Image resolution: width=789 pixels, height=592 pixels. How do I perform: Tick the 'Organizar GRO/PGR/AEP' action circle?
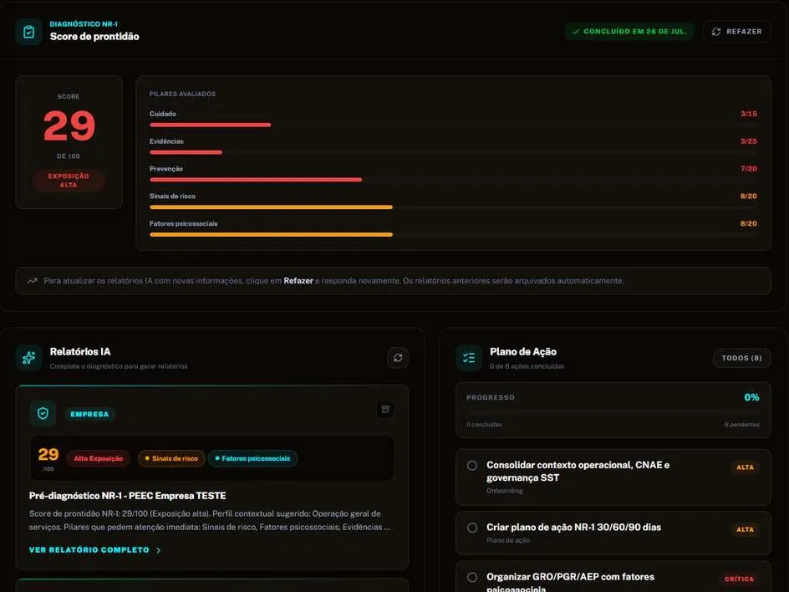click(472, 578)
